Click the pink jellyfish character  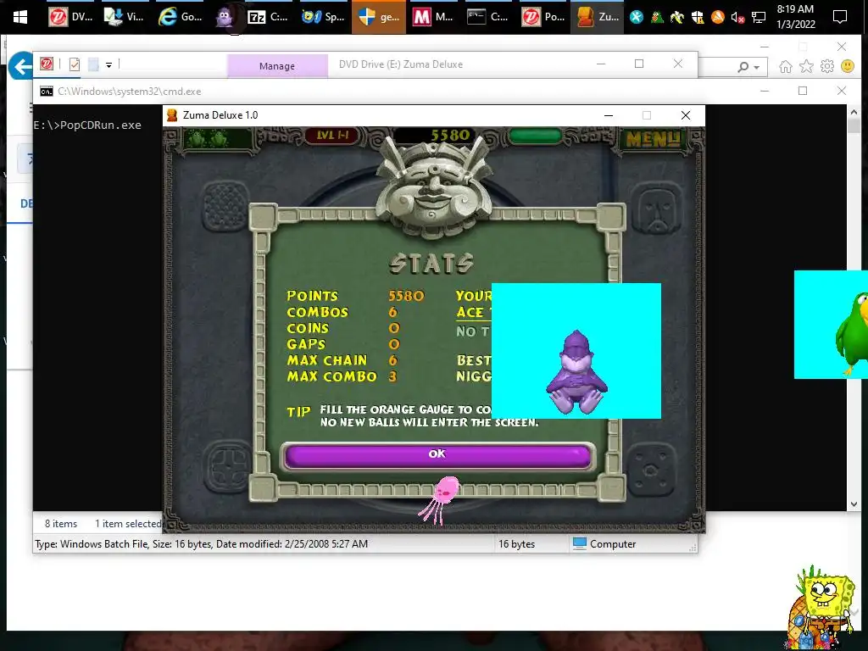tap(441, 500)
